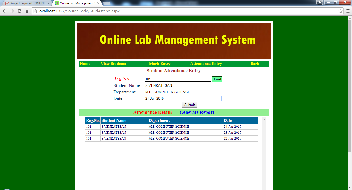
Task: Open the Mark Entry menu
Action: (160, 64)
